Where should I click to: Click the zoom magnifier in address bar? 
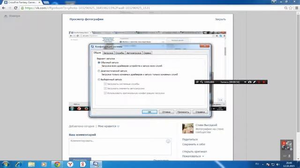click(x=286, y=8)
